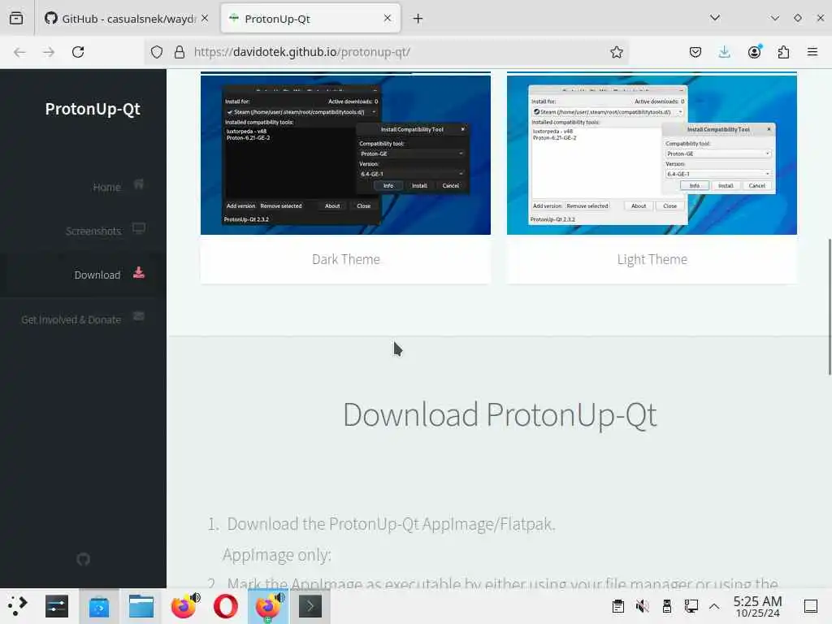Go forward to the next page
Viewport: 832px width, 624px height.
point(49,52)
